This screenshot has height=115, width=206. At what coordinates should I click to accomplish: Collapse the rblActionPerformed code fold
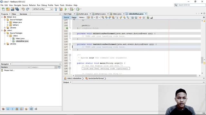pos(70,34)
